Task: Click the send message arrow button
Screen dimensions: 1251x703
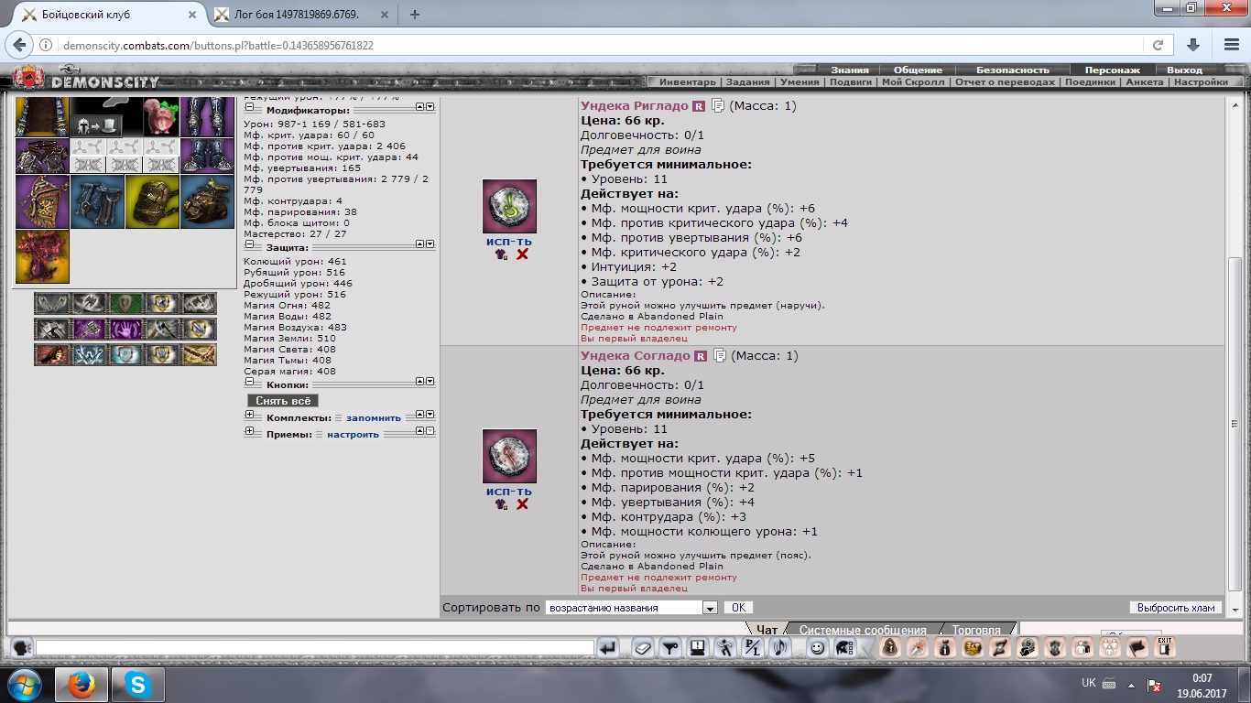Action: pyautogui.click(x=607, y=648)
